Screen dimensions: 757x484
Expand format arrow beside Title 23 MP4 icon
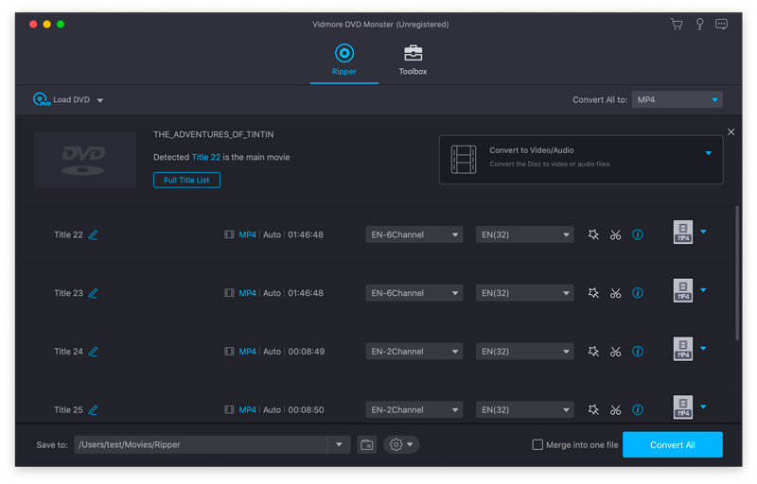703,289
